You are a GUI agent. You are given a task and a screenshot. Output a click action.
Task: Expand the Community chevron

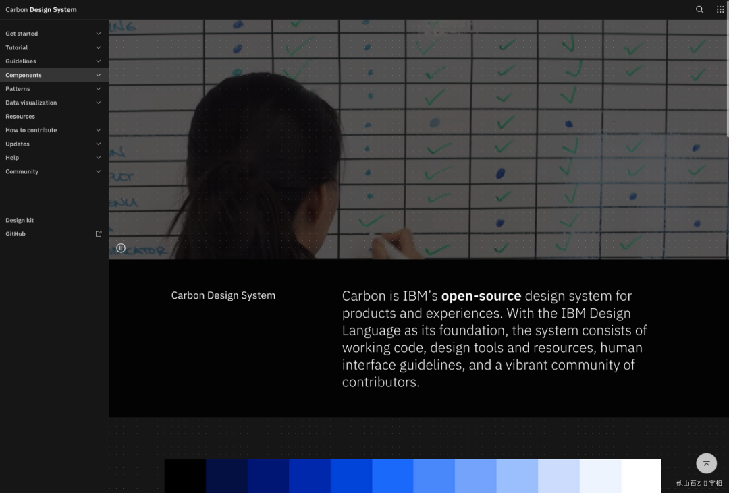point(98,171)
